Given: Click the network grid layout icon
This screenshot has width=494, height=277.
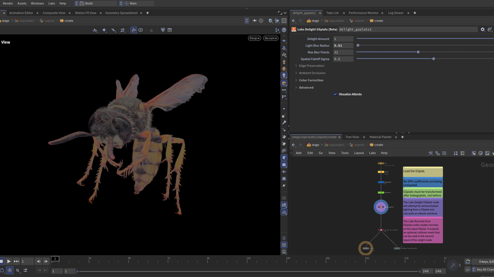Looking at the screenshot, I should pos(456,153).
